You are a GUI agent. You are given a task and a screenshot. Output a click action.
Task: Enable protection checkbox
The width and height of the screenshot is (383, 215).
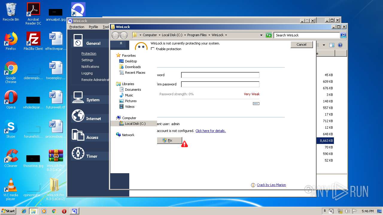click(153, 49)
